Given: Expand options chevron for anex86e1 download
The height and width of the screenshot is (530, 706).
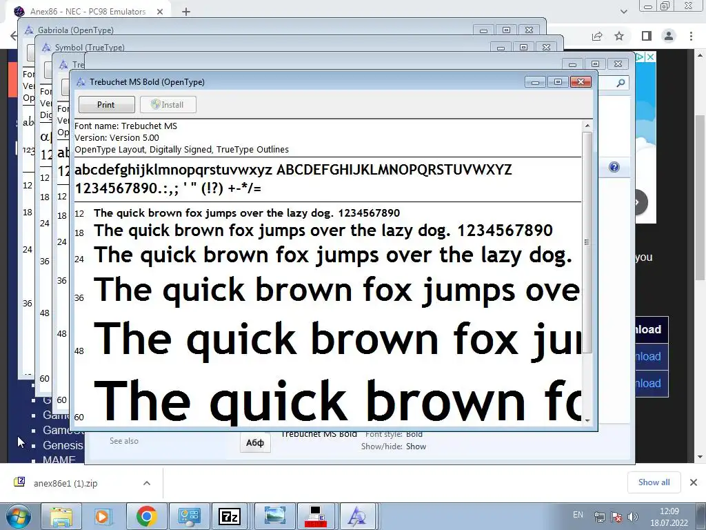Looking at the screenshot, I should coord(147,483).
